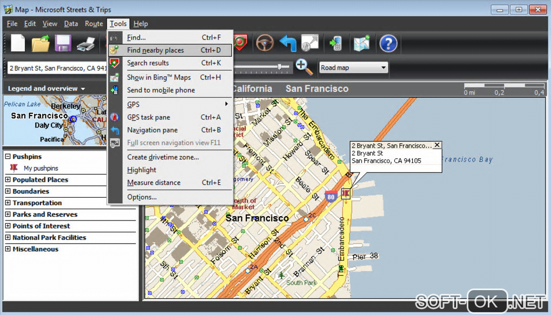Open the Edit menu
The image size is (551, 315).
(x=30, y=24)
